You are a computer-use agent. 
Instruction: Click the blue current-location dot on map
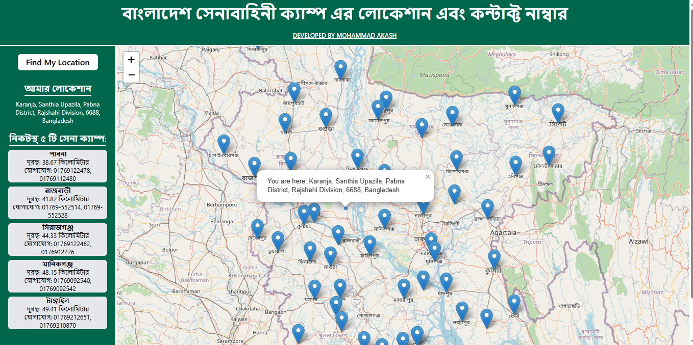(x=345, y=208)
